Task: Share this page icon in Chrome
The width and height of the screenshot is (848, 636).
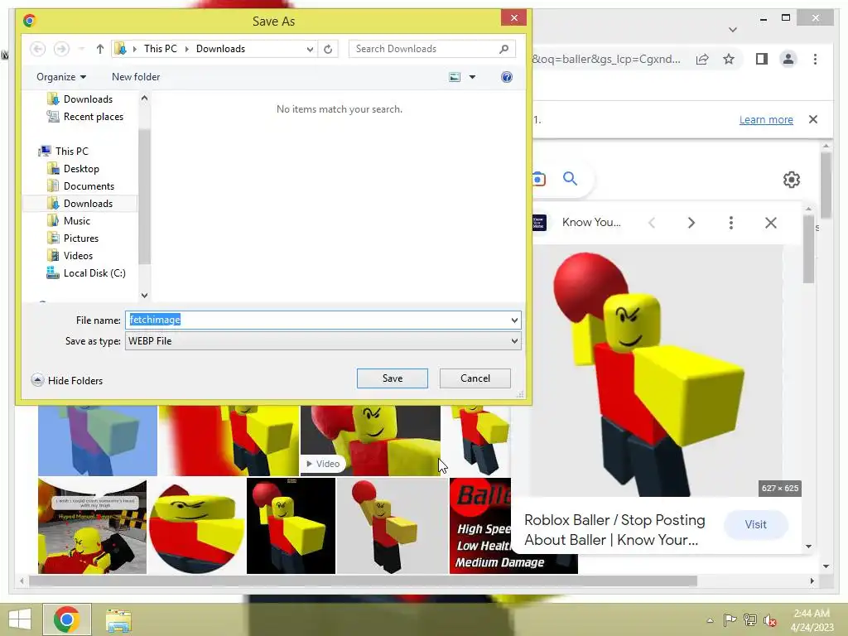Action: coord(702,59)
